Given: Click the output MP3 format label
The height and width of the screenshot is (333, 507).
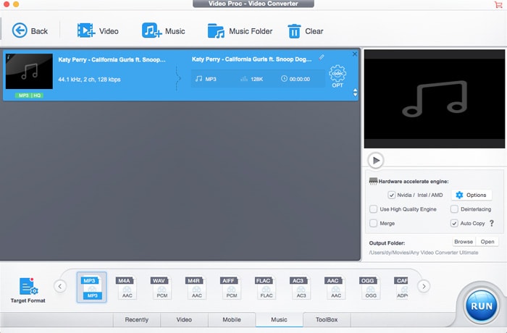Looking at the screenshot, I should [x=211, y=79].
